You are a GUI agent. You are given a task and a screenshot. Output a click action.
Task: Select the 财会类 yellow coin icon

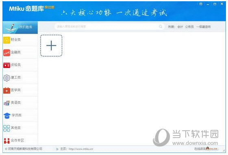7,40
